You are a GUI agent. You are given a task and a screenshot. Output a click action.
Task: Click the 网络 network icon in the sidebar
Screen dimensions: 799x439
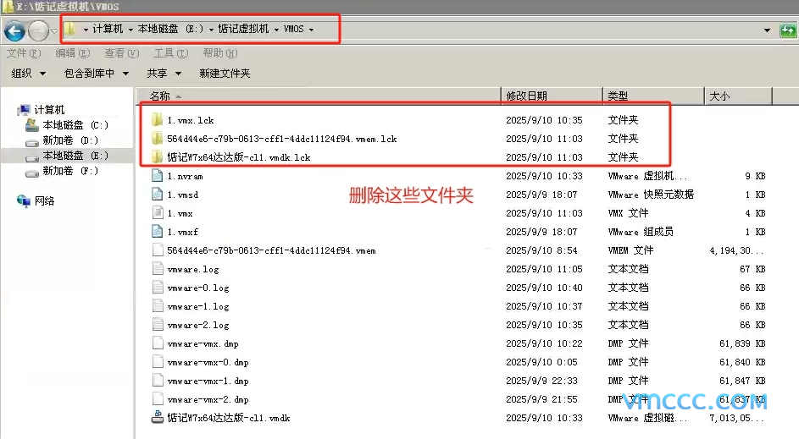[x=24, y=200]
